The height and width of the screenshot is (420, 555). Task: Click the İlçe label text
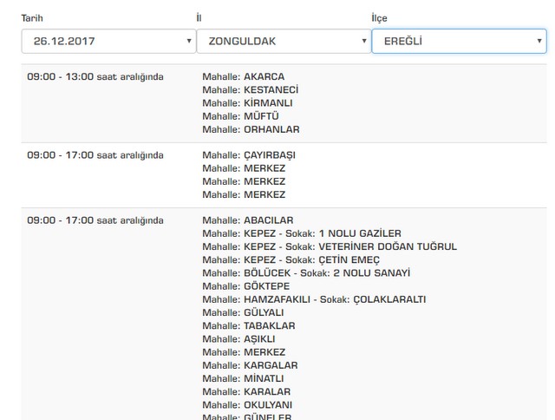[380, 18]
